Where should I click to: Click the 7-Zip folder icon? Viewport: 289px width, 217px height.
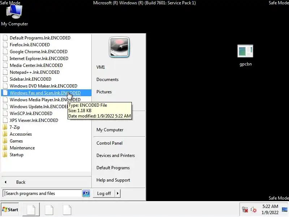tap(5, 127)
